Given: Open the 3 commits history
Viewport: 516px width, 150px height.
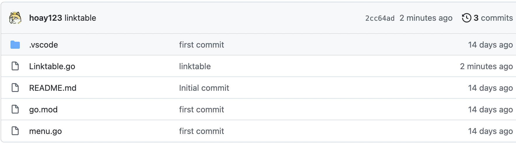Looking at the screenshot, I should click(493, 18).
